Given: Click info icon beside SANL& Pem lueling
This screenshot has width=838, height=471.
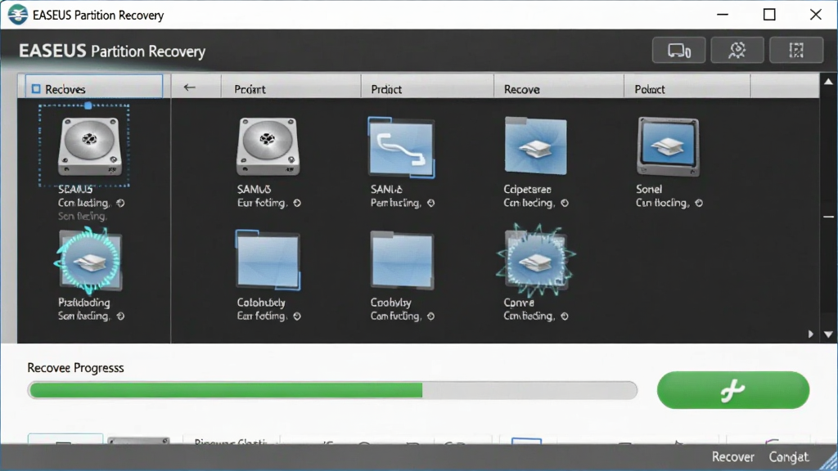Looking at the screenshot, I should [430, 203].
